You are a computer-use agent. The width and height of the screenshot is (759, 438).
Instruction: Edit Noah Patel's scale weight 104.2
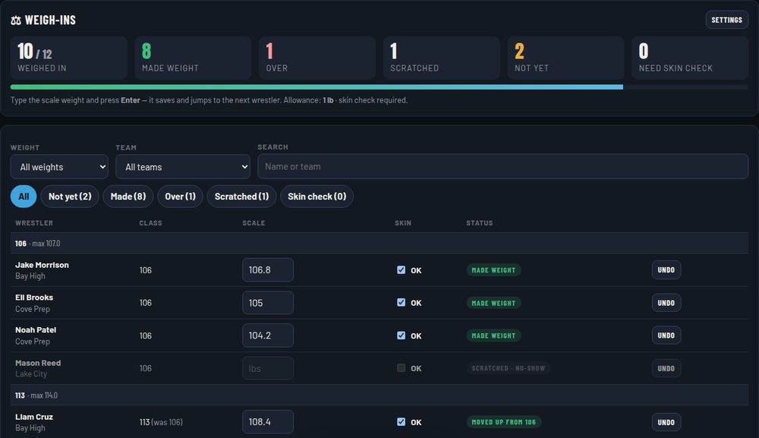[x=268, y=336]
